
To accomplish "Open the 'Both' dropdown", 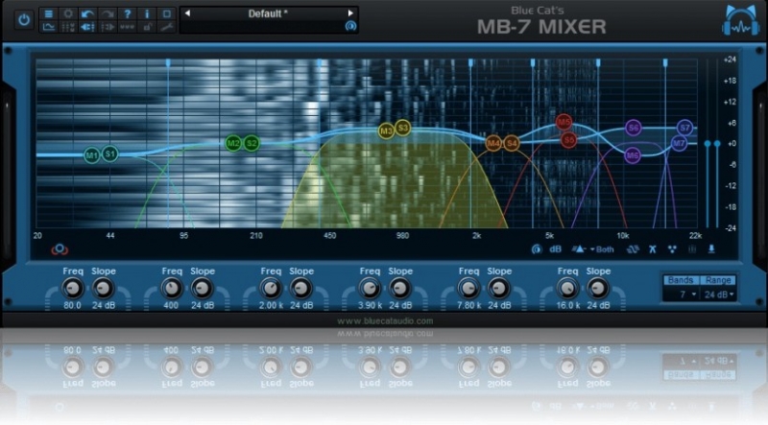I will tap(602, 249).
